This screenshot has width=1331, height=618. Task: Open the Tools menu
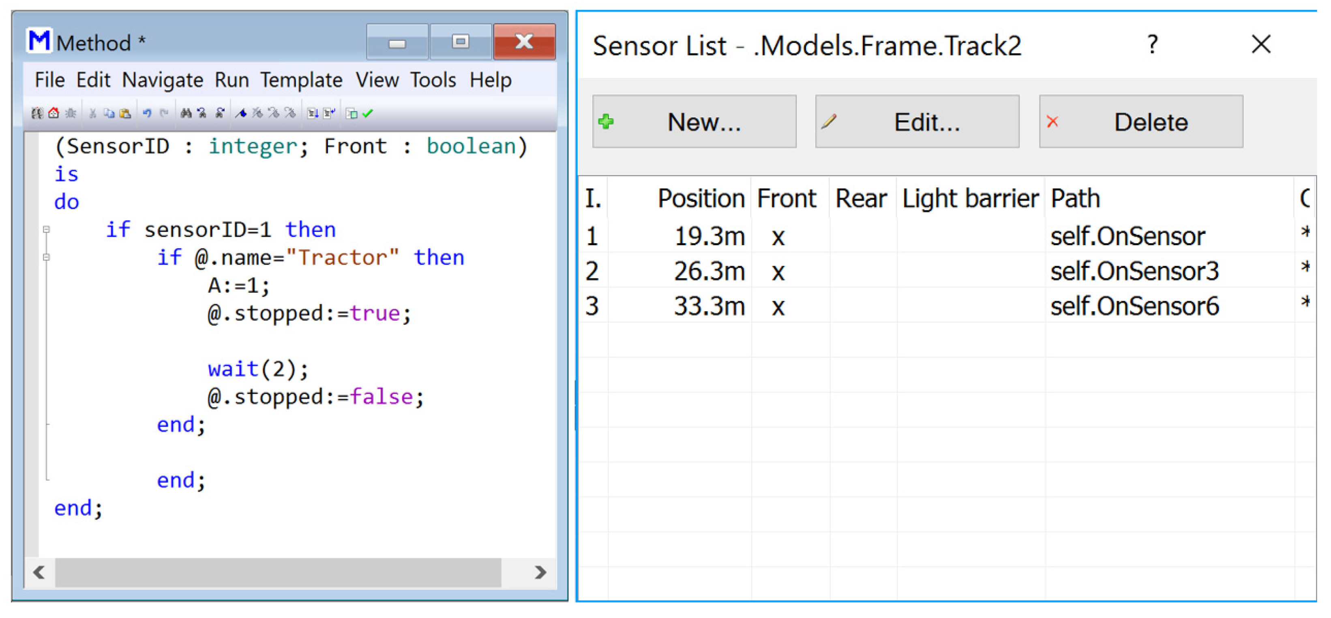(433, 81)
